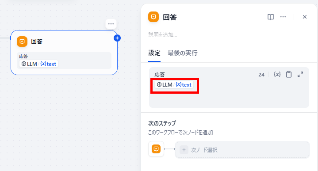
Task: Click the orange 回答 icon on canvas node
Action: 22,42
